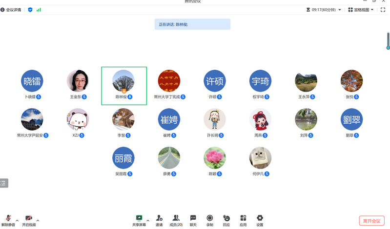This screenshot has width=390, height=229.
Task: Click the 离开会议 leave button
Action: pyautogui.click(x=371, y=221)
